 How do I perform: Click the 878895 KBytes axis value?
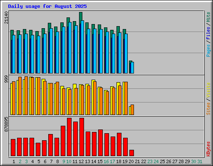pos(6,124)
